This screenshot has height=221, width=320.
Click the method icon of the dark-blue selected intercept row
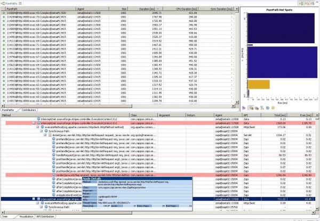click(38, 199)
